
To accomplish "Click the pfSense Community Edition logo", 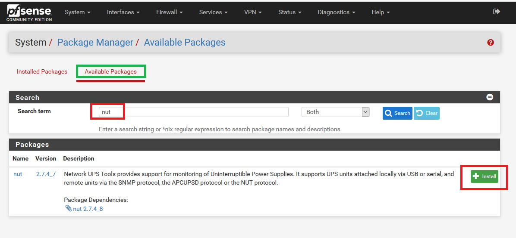I will point(29,13).
